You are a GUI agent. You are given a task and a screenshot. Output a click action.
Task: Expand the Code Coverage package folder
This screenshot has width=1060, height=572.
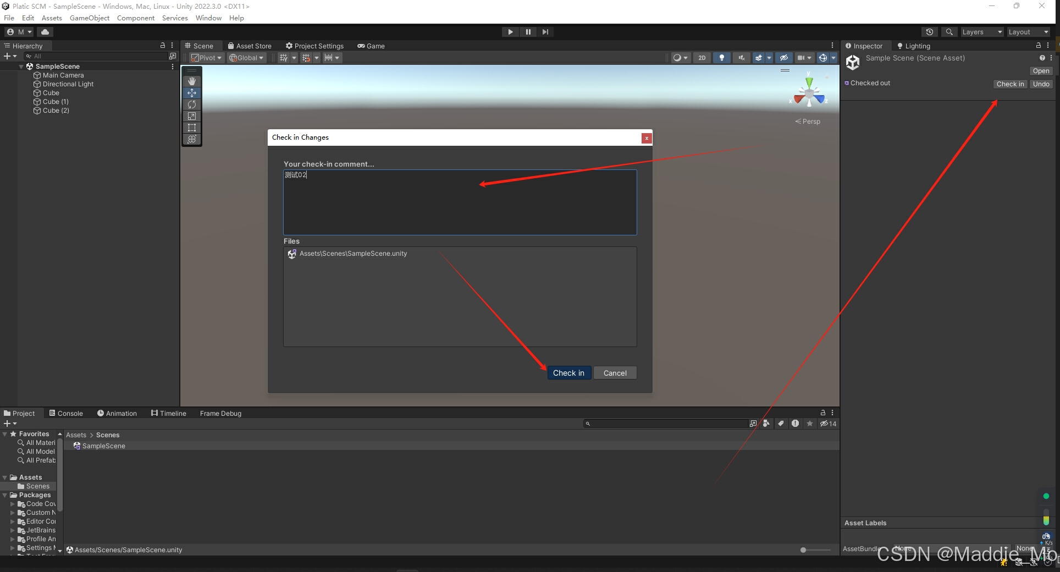[13, 504]
